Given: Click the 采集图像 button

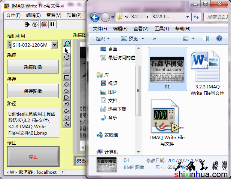Looking at the screenshot, I should [x=33, y=67].
